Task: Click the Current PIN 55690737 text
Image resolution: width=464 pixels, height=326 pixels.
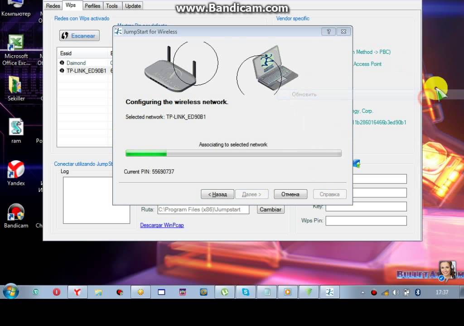Action: tap(149, 172)
